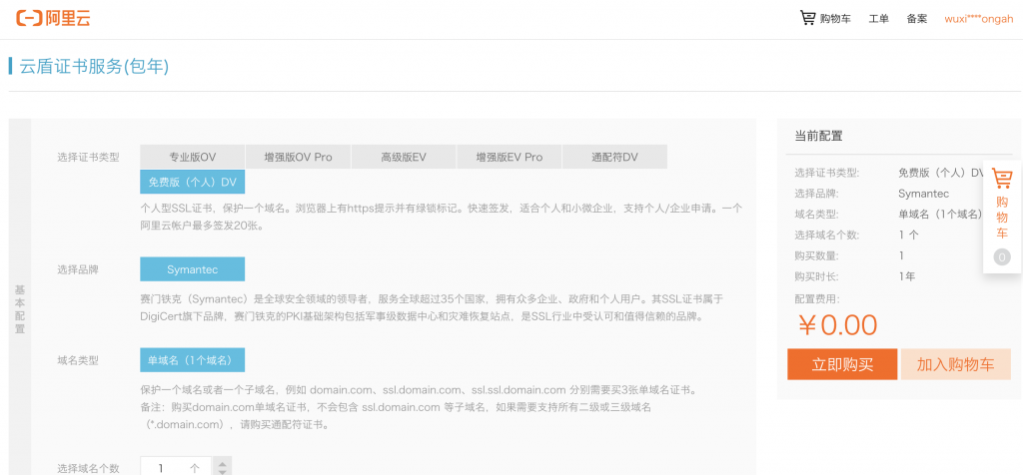
Task: Click the Symantec value in summary panel
Action: click(x=923, y=194)
